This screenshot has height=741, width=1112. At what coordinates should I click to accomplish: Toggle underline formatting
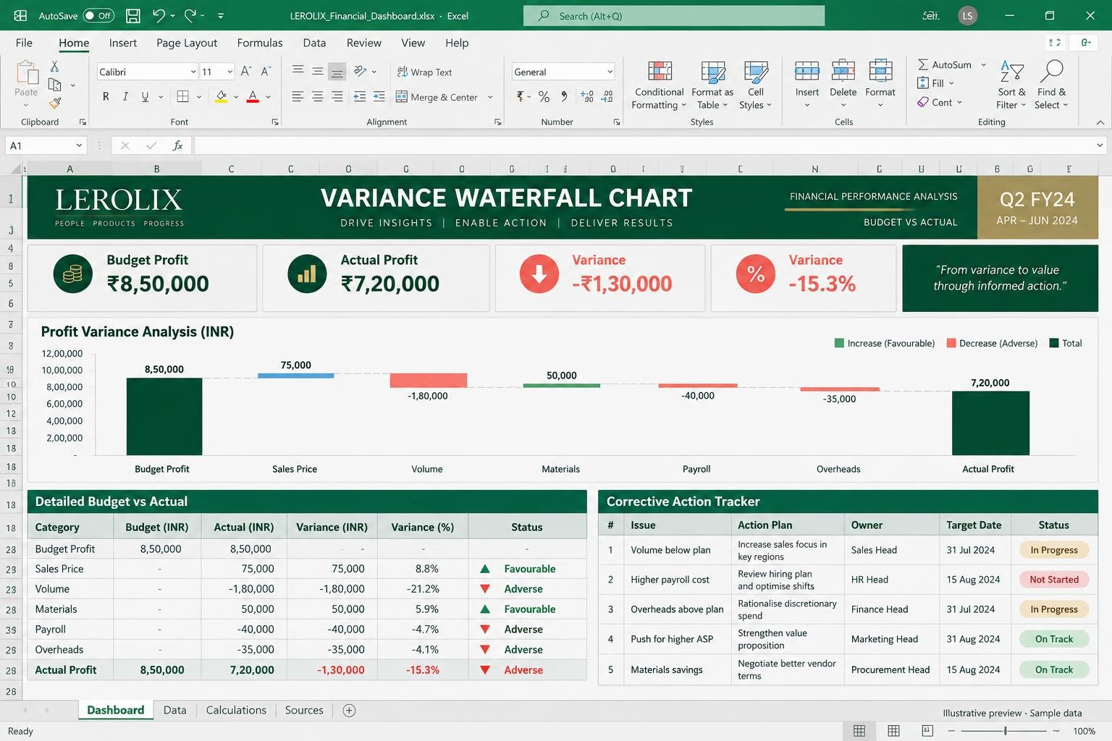[145, 96]
